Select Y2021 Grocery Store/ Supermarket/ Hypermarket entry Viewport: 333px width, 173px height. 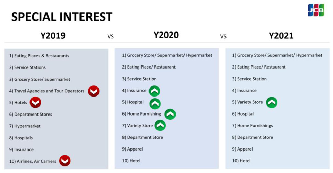277,55
